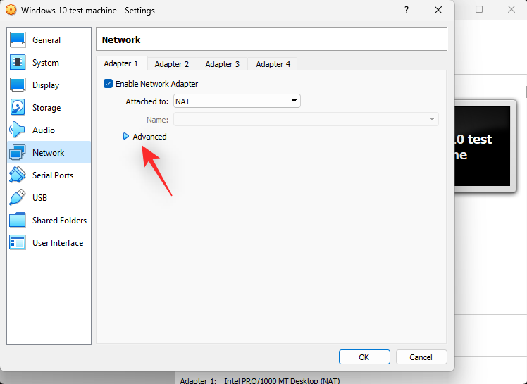Open the General settings category
The width and height of the screenshot is (527, 384).
49,39
